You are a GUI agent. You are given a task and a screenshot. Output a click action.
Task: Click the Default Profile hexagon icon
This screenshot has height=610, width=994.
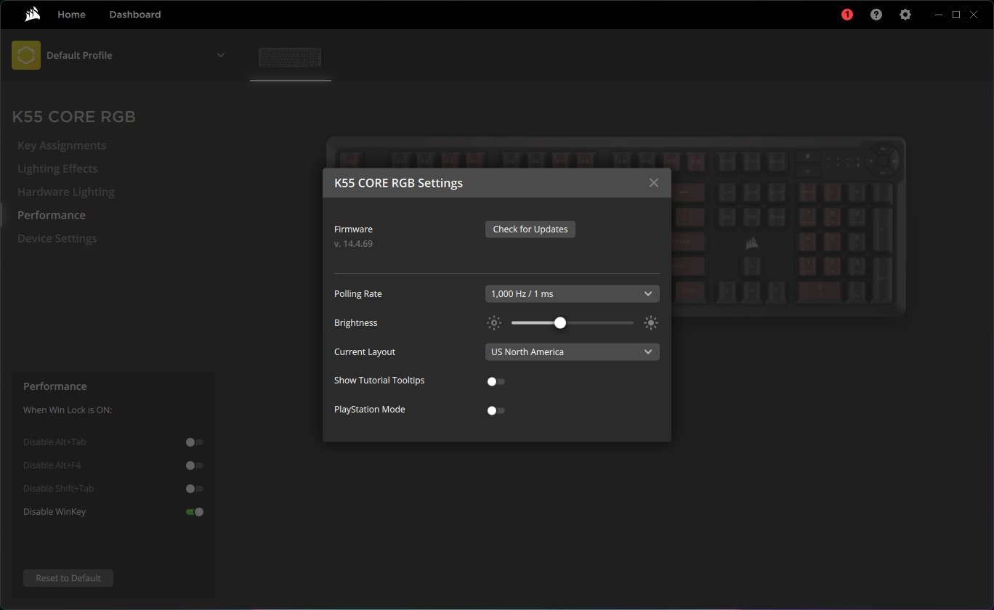(x=26, y=55)
